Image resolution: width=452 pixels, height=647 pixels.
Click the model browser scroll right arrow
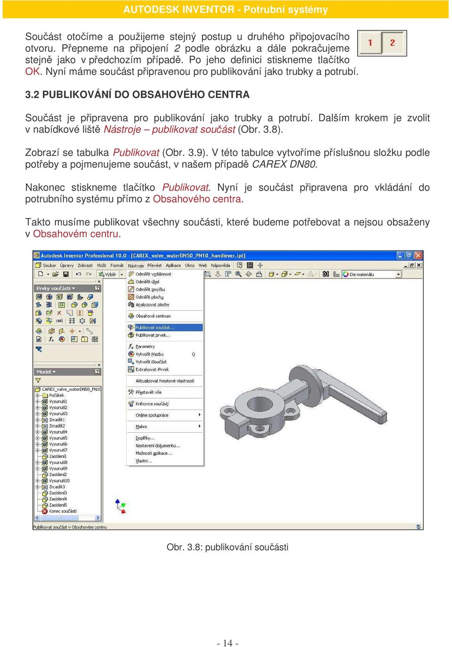(x=97, y=518)
